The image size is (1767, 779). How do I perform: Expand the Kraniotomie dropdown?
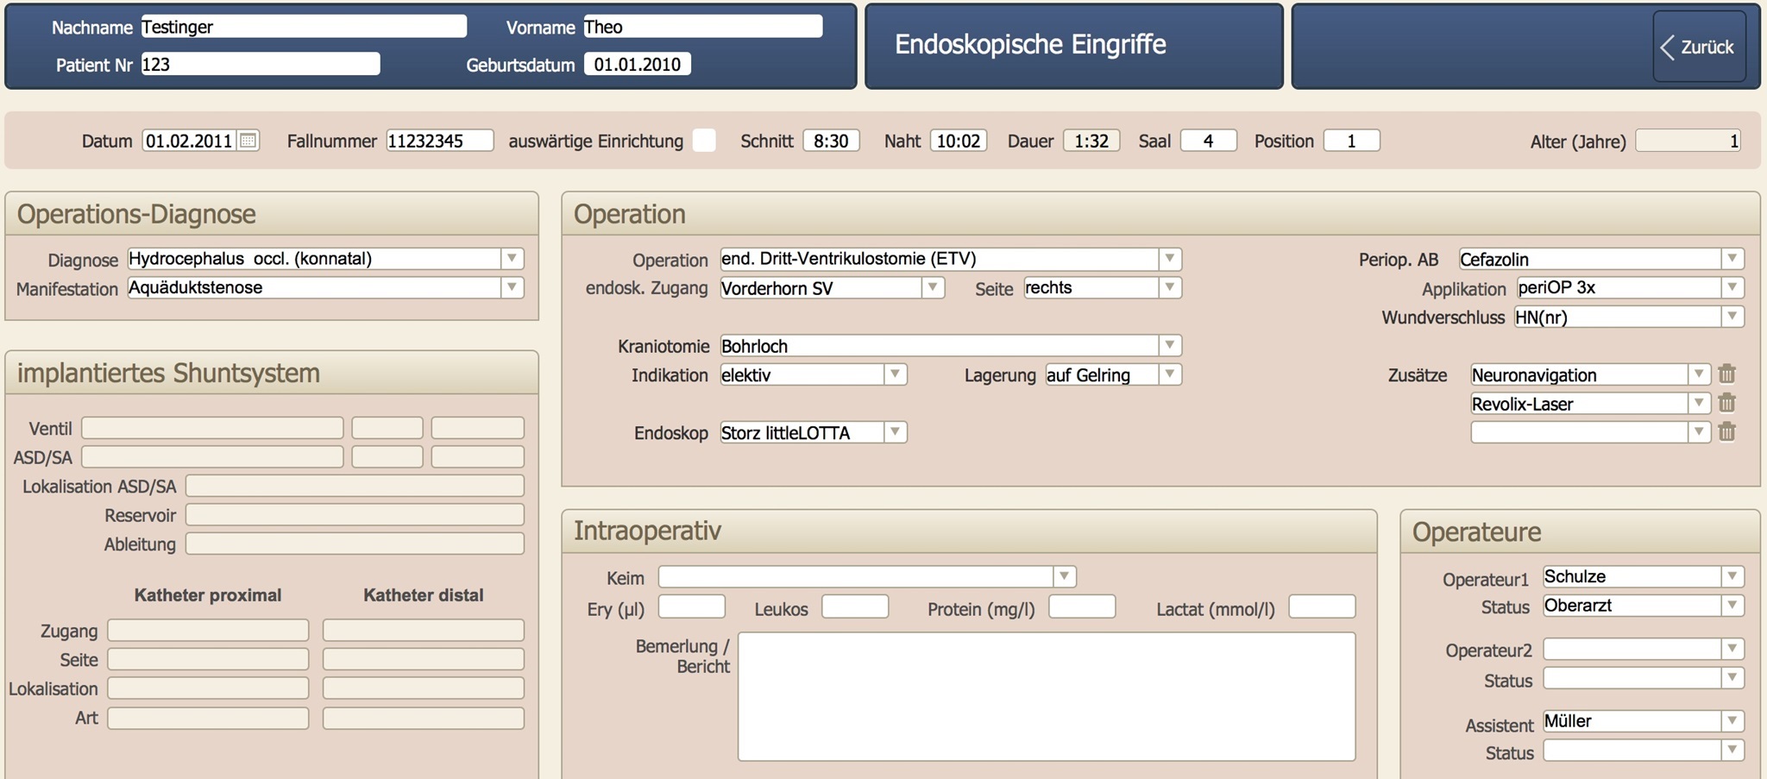pos(1170,345)
